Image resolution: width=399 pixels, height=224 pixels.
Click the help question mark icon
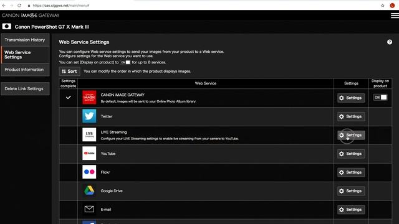pyautogui.click(x=390, y=42)
